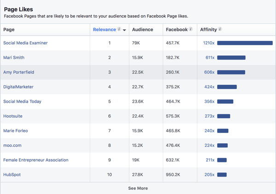The width and height of the screenshot is (276, 194).
Task: Open the moo.com page link
Action: (x=12, y=145)
